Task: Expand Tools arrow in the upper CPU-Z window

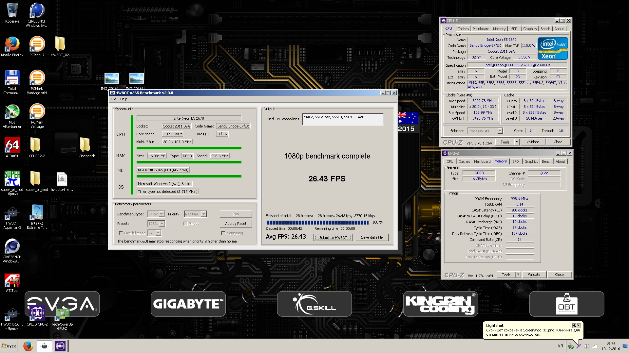Action: tap(517, 142)
